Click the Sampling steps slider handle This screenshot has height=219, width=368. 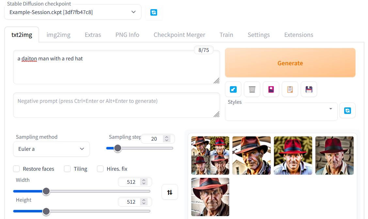[x=118, y=148]
